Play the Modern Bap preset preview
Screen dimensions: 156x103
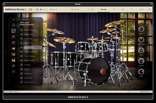pos(21,34)
